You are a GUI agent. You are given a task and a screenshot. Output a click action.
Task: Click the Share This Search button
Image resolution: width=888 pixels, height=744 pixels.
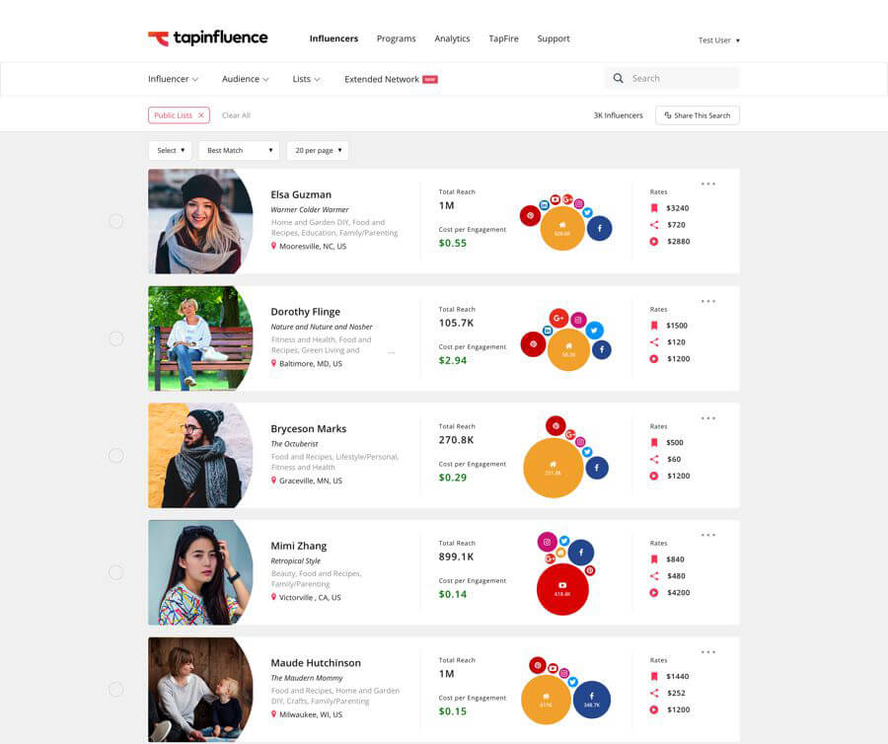[x=697, y=115]
